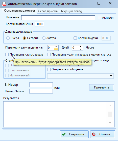Click the ВнНомер input field
The width and height of the screenshot is (118, 141).
[41, 85]
